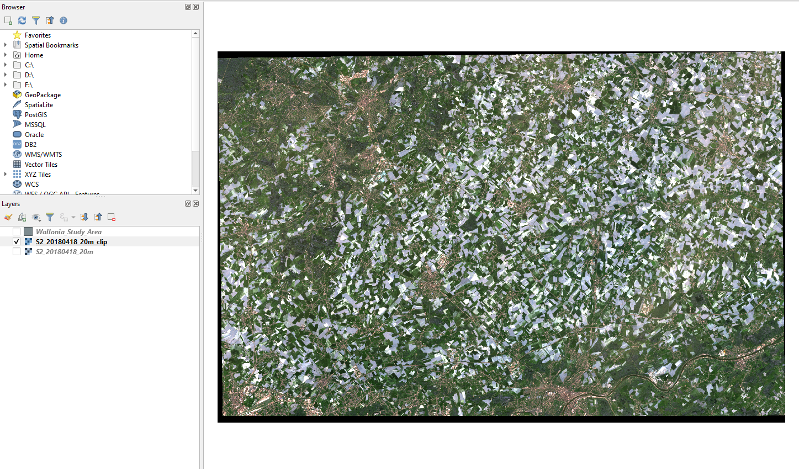Viewport: 799px width, 469px height.
Task: Expand the D:\ drive node
Action: coord(6,75)
